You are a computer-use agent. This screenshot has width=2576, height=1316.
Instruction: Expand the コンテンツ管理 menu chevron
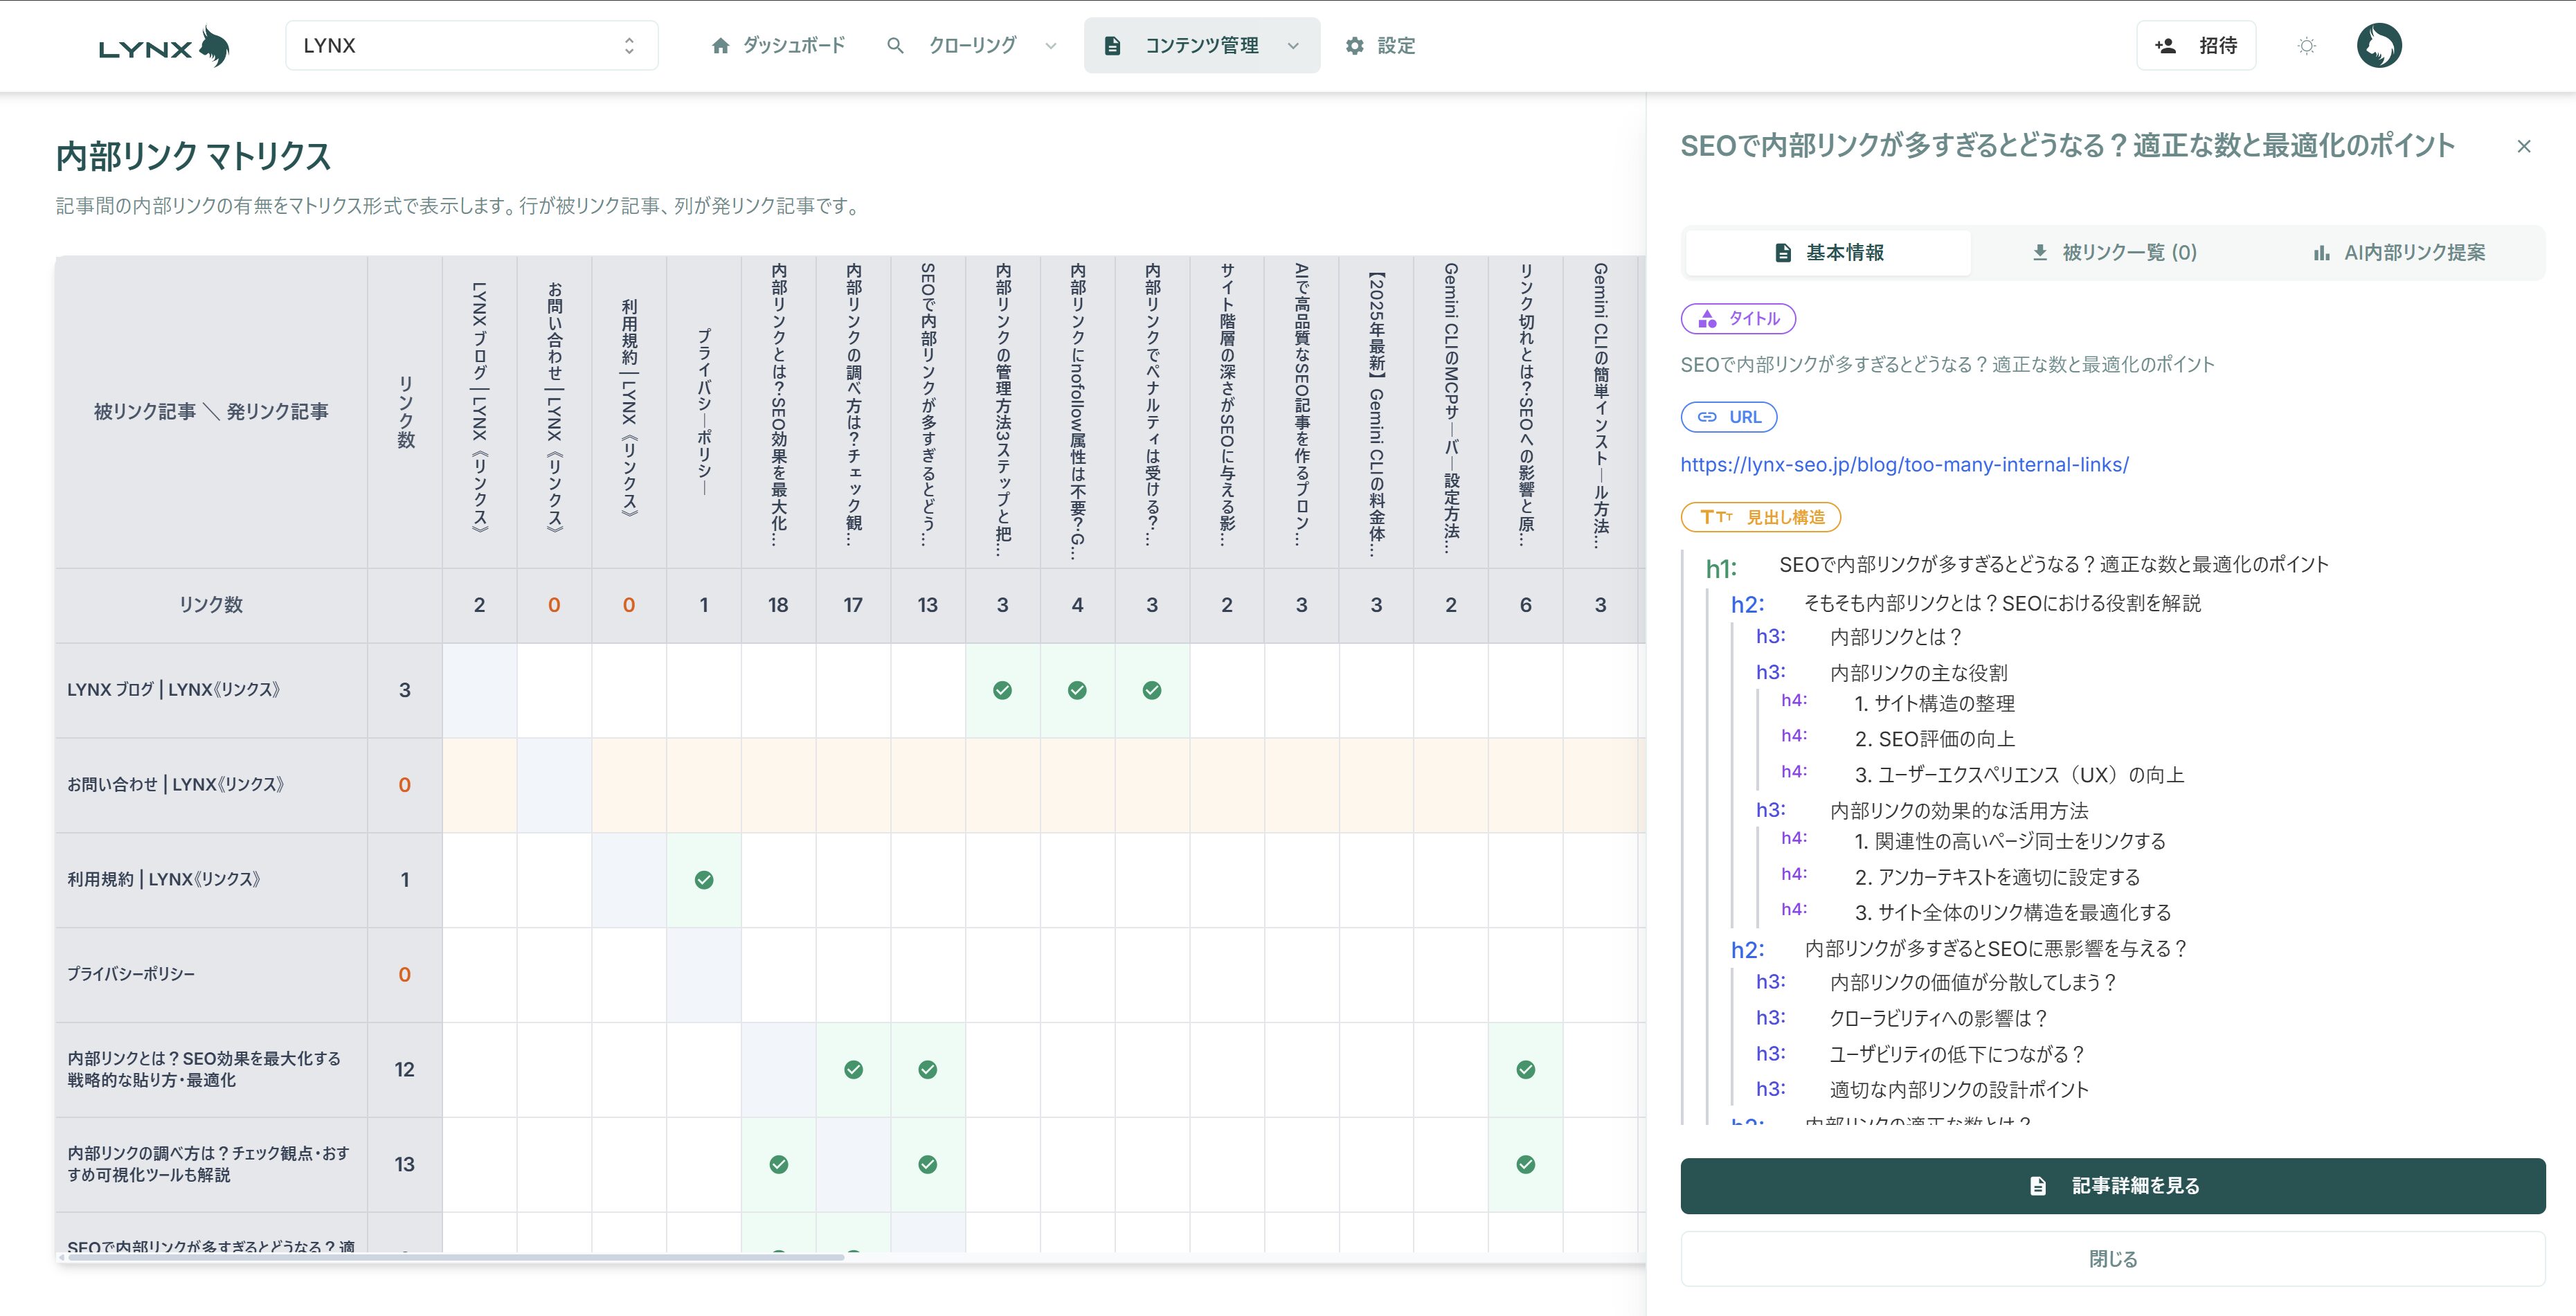(x=1293, y=46)
